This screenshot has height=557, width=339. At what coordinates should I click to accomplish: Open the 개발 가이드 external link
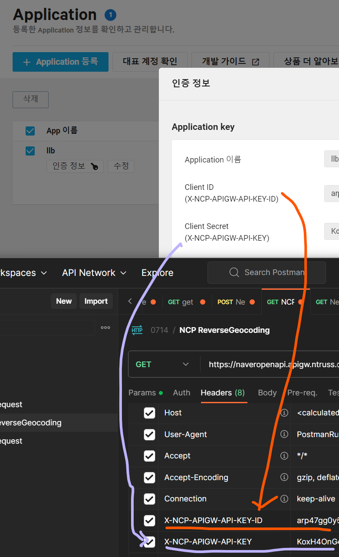230,62
